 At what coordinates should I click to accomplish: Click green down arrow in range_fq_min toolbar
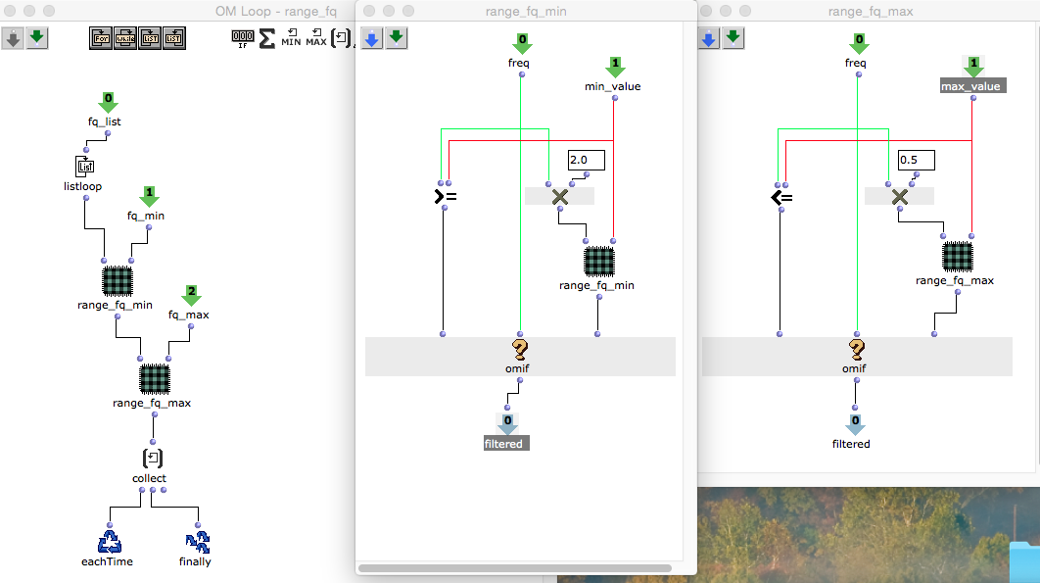[x=397, y=38]
